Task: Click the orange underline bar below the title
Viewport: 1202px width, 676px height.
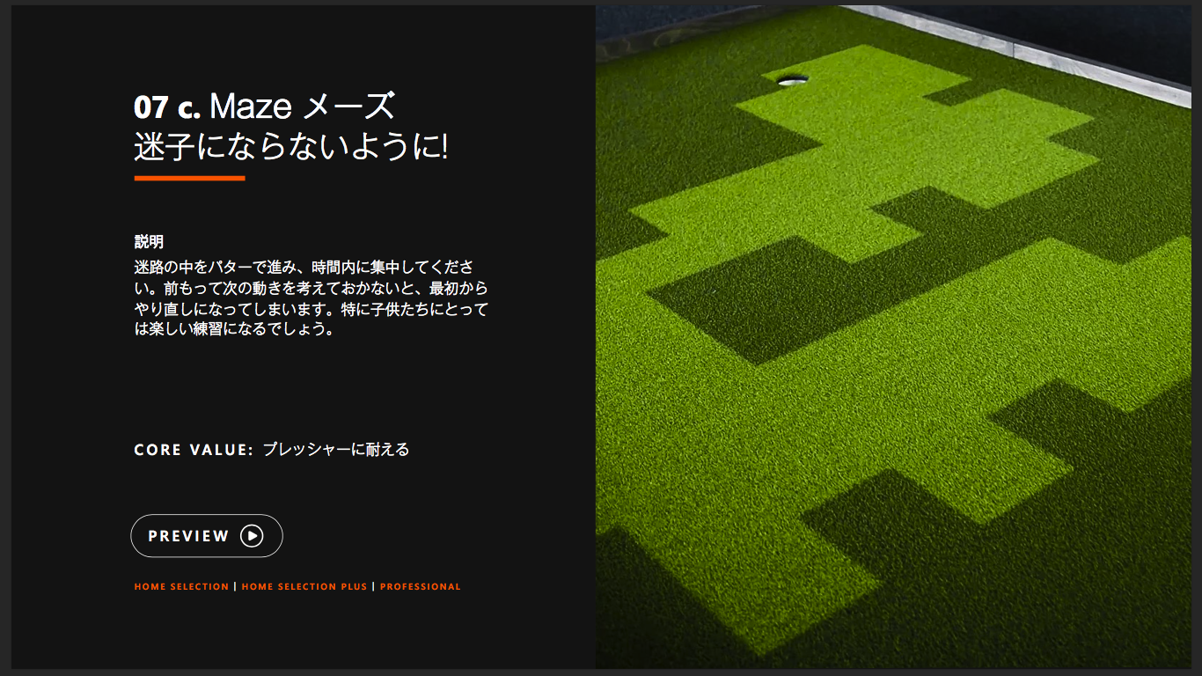Action: [189, 178]
